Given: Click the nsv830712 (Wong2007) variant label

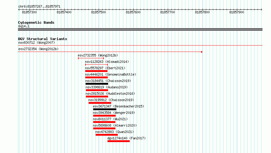Looking at the screenshot, I should click(37, 42).
